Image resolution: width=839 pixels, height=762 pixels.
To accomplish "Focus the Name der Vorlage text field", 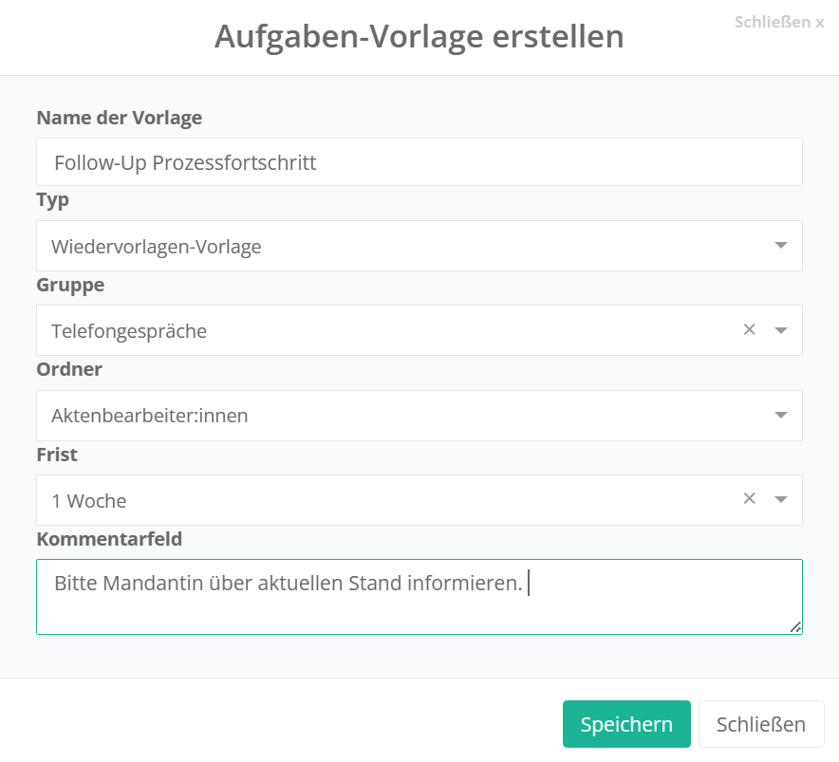I will pos(419,162).
